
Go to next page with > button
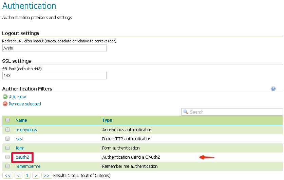pyautogui.click(x=36, y=175)
